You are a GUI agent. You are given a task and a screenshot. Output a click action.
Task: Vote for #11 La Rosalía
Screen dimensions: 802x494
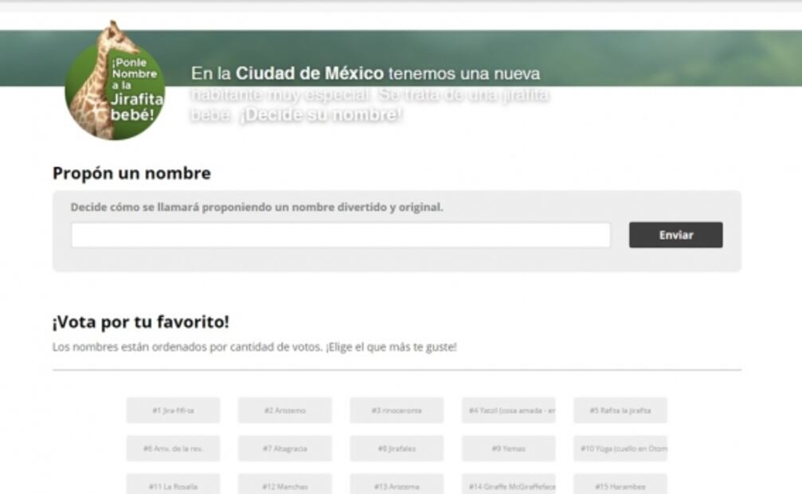pyautogui.click(x=173, y=484)
